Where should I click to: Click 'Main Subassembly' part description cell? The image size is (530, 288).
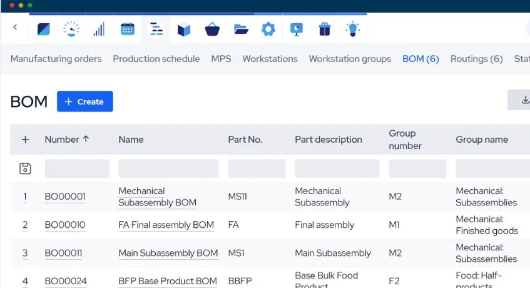click(x=333, y=253)
